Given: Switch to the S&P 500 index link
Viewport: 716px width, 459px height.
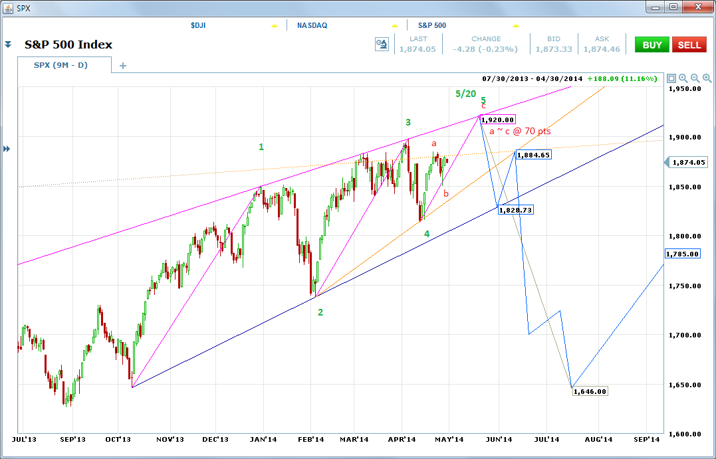Looking at the screenshot, I should tap(432, 25).
